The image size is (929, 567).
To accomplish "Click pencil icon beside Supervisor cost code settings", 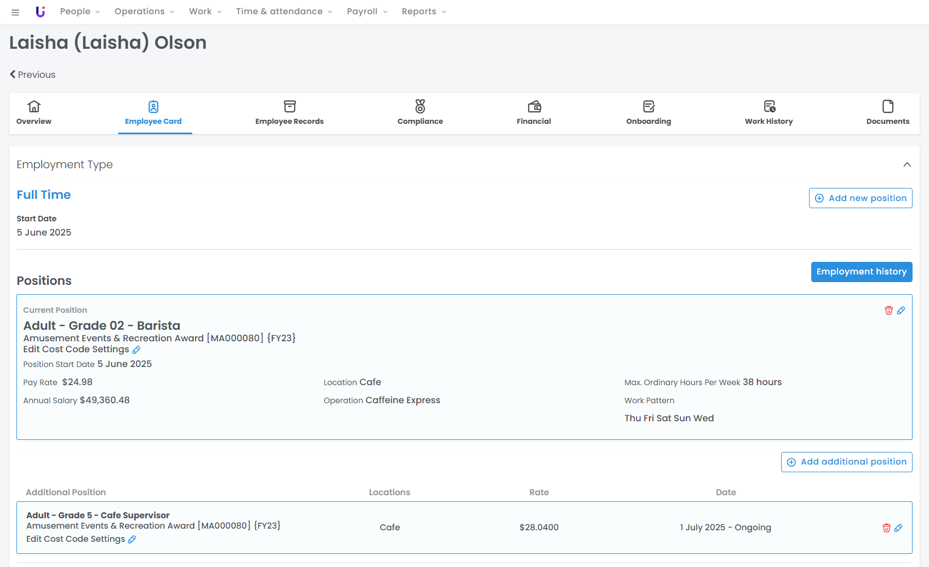I will tap(132, 540).
